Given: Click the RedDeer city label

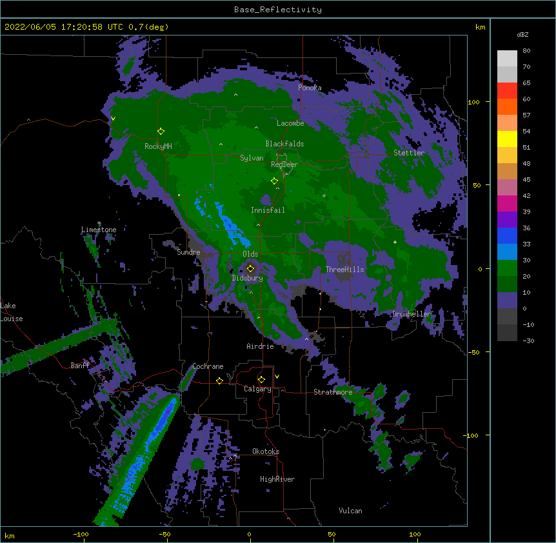Looking at the screenshot, I should coord(284,164).
